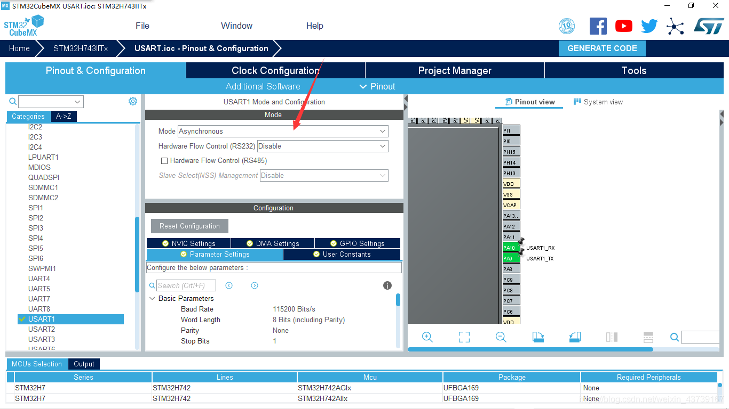Open the Window menu
The image size is (729, 409).
[236, 26]
